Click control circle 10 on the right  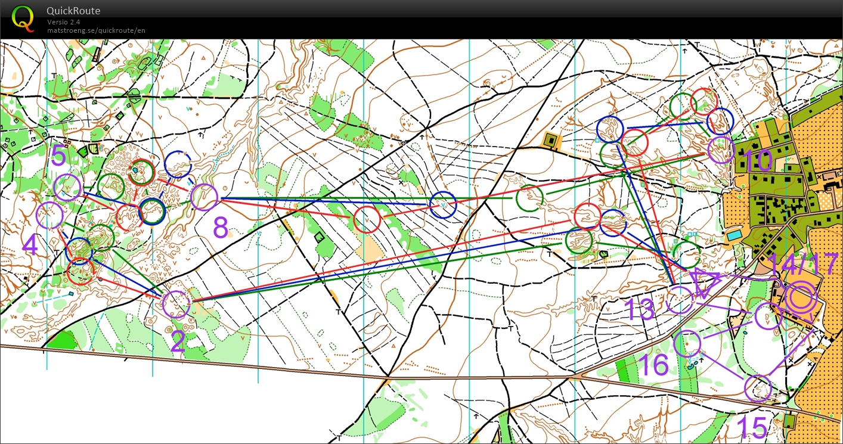(720, 148)
